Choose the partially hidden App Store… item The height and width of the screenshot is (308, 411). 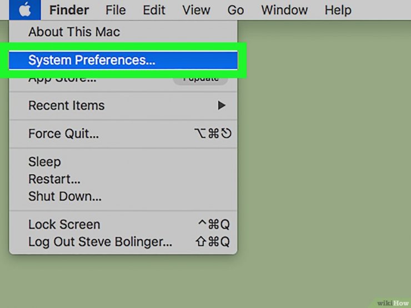coord(62,79)
